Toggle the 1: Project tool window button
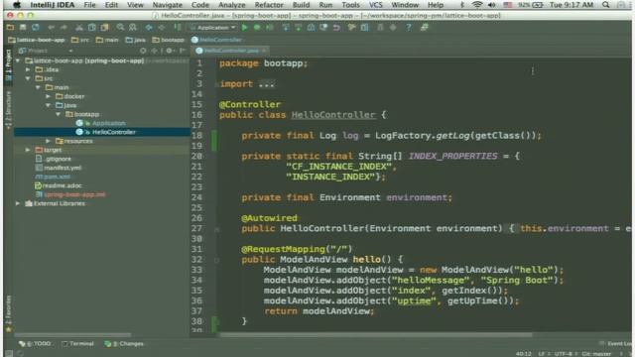This screenshot has height=357, width=635. tap(8, 64)
